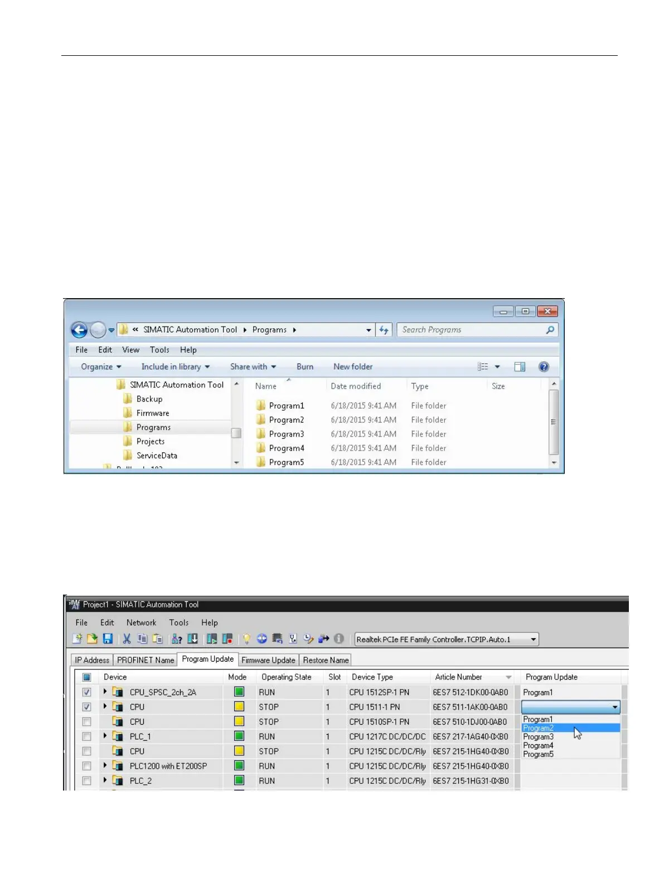Click the Cut scissors icon
This screenshot has height=886, width=664.
pyautogui.click(x=127, y=639)
